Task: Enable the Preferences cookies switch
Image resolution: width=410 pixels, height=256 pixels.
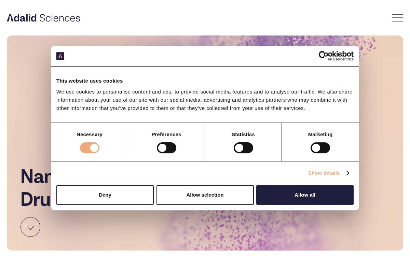Action: tap(166, 148)
